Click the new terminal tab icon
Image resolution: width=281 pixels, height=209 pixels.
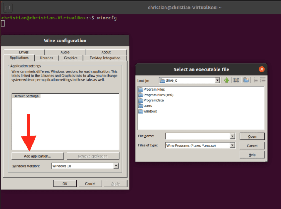point(8,8)
